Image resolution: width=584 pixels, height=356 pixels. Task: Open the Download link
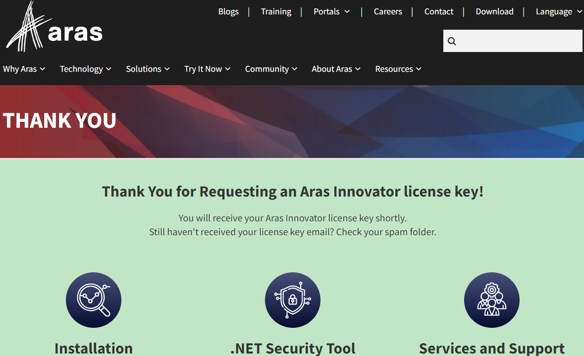[494, 11]
